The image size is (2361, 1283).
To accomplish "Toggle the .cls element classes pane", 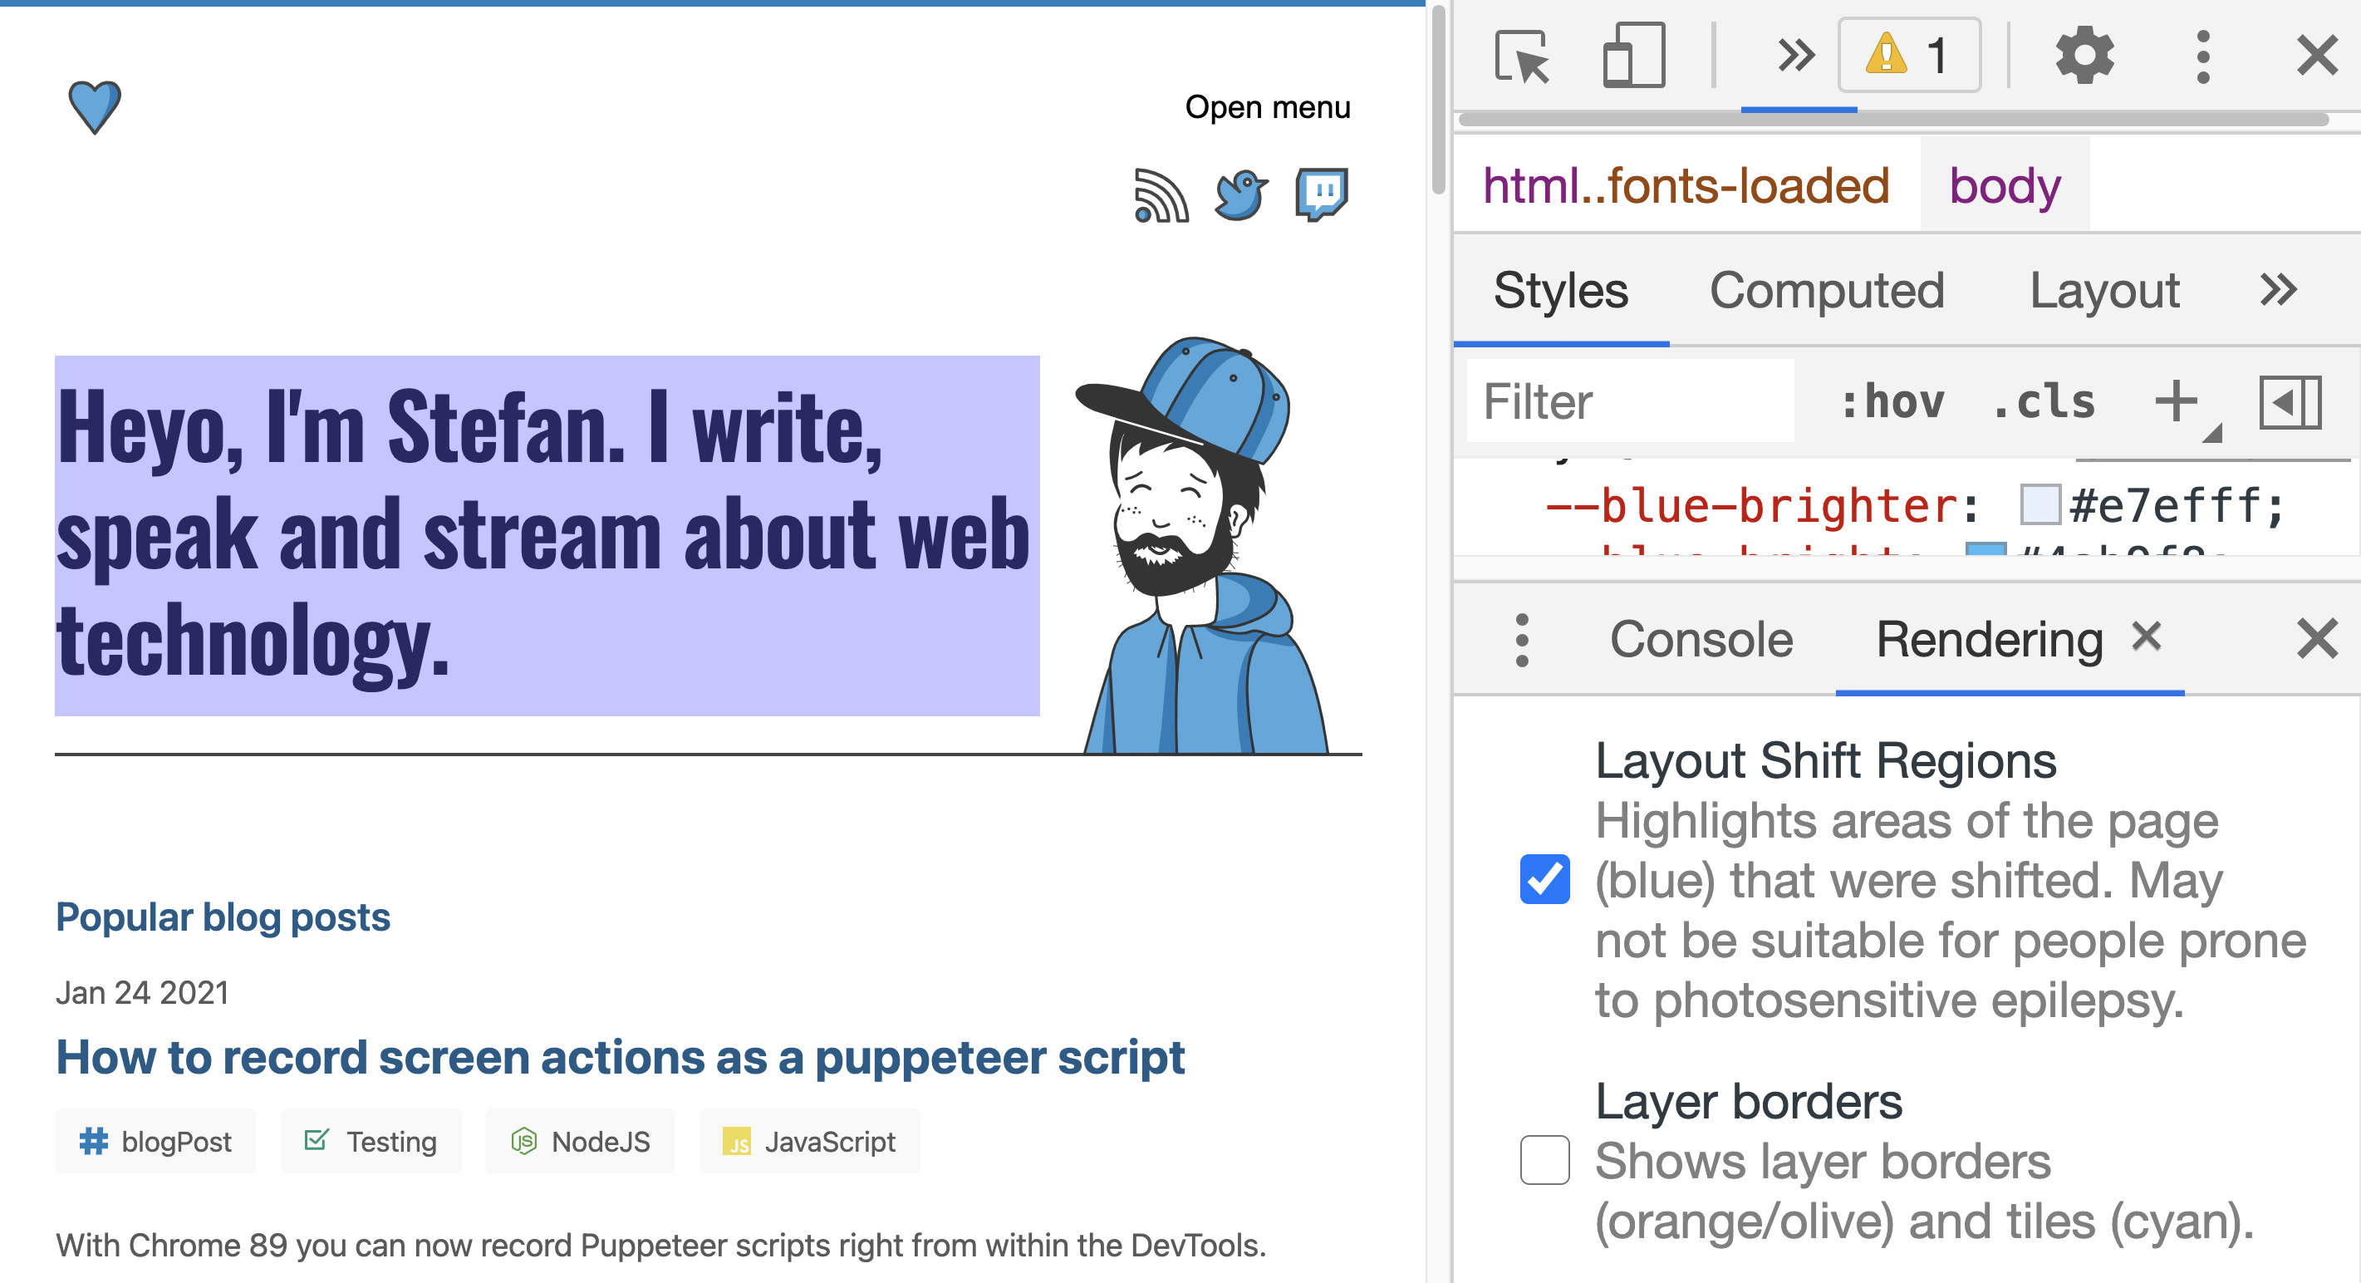I will 2044,401.
